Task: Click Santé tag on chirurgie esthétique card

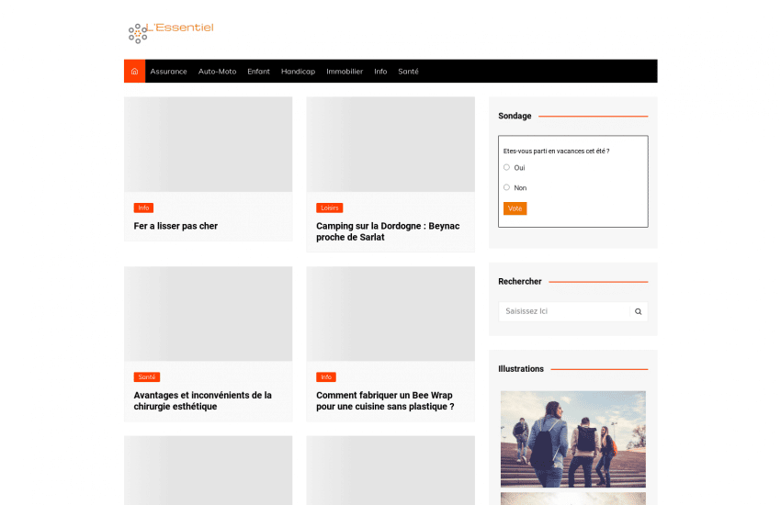Action: (147, 377)
